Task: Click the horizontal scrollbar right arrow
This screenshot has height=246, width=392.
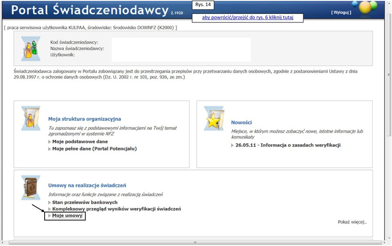Action: 384,242
